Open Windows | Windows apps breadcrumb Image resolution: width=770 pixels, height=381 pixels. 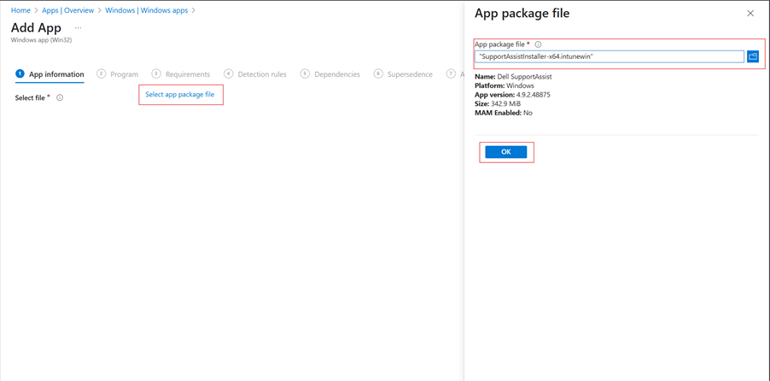146,10
